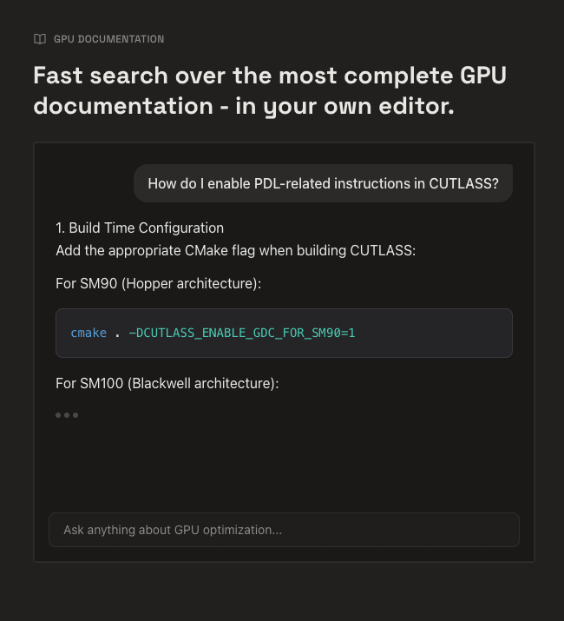Click the "1." list number in the answer
This screenshot has height=621, width=564.
pyautogui.click(x=61, y=228)
